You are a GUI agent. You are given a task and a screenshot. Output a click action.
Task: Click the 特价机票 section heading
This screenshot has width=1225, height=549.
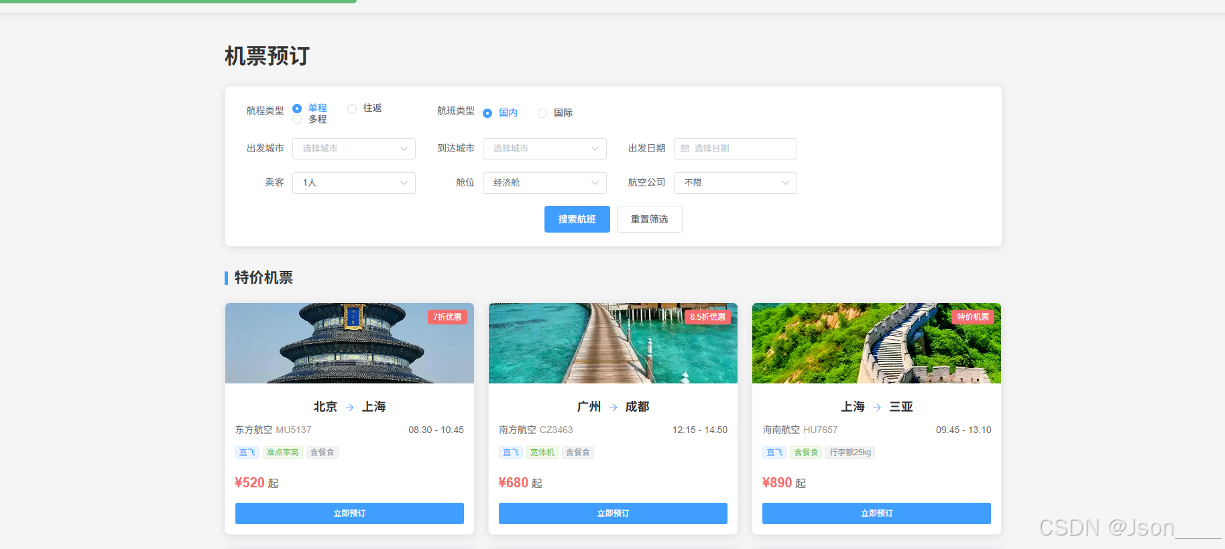coord(264,278)
